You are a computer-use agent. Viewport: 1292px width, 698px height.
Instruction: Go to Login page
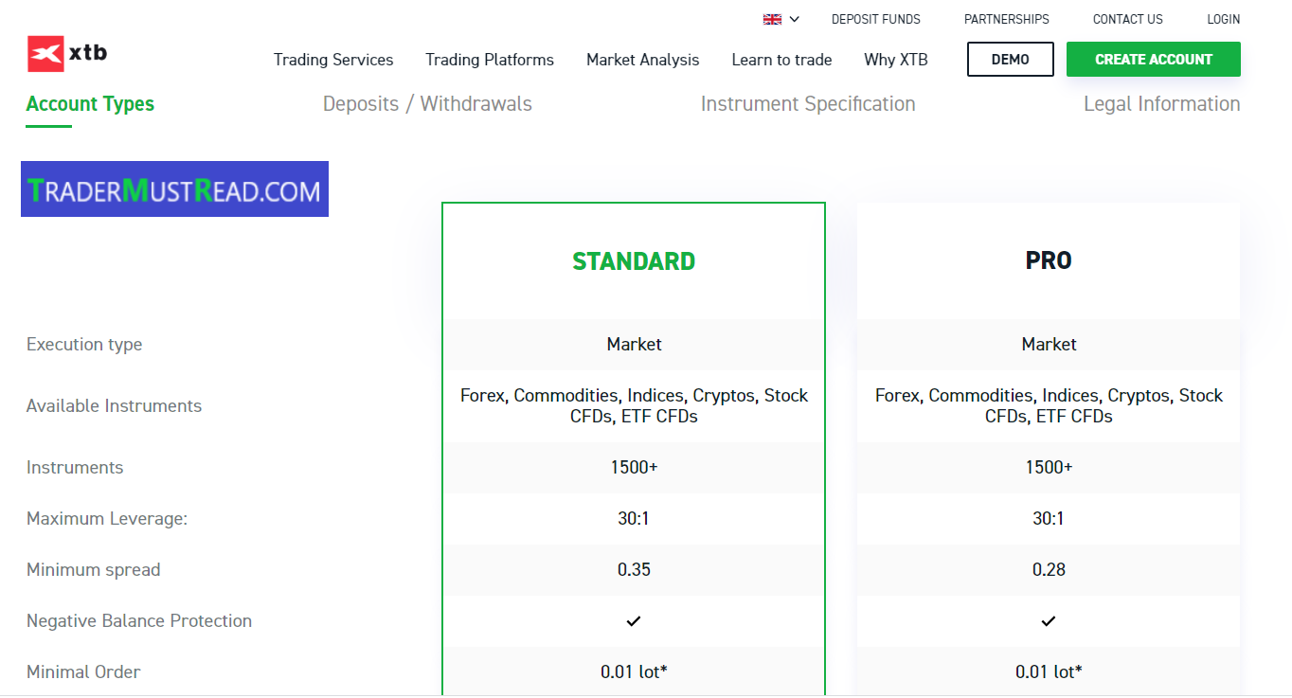pyautogui.click(x=1223, y=19)
